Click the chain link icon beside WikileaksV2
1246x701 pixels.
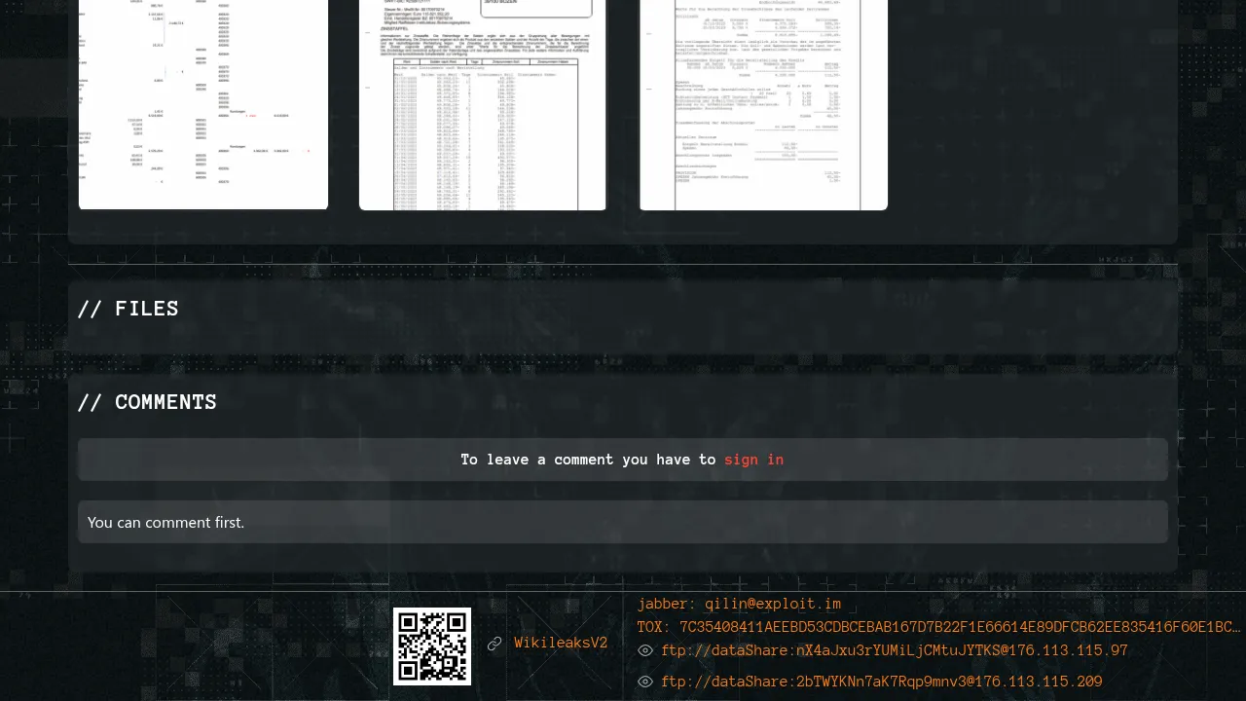pyautogui.click(x=495, y=644)
